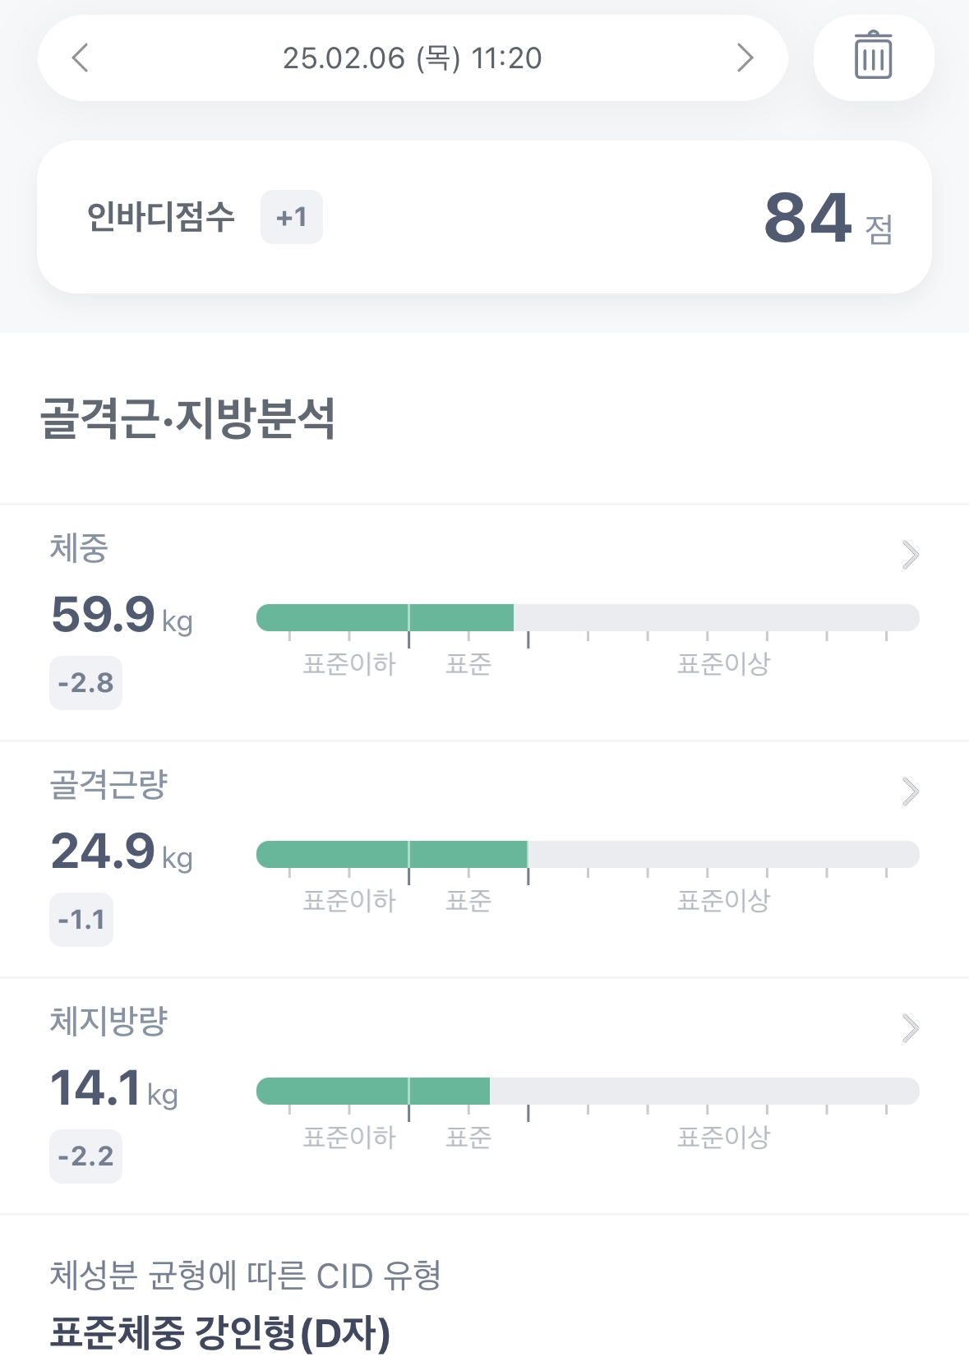Select the 골격근·지방분석 section heading
Viewport: 969px width, 1357px height.
coord(188,418)
